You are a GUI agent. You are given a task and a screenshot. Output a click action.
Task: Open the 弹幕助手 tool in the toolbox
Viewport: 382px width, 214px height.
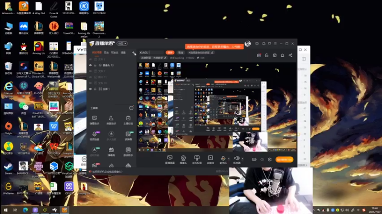(x=95, y=120)
